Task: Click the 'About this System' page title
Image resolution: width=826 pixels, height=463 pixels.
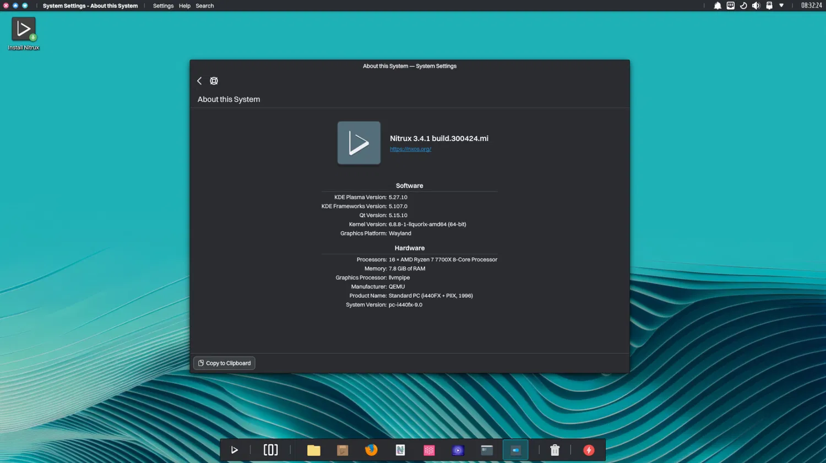Action: pos(229,100)
